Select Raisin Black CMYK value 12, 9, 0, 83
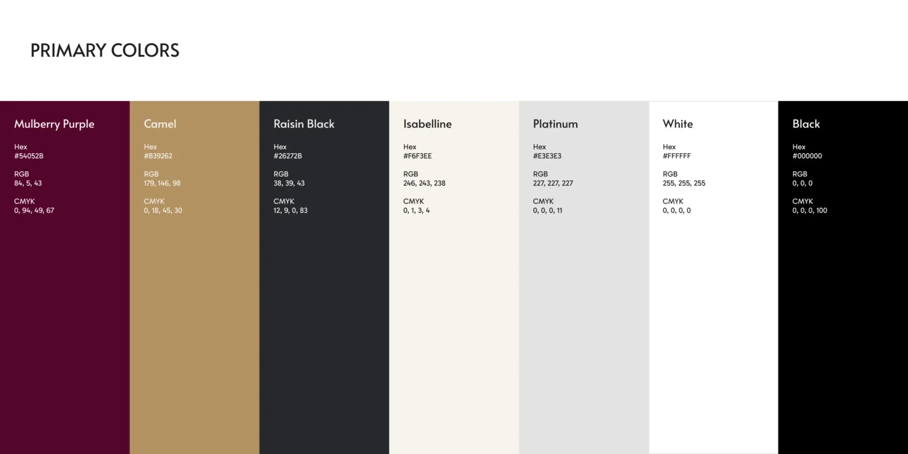Viewport: 908px width, 454px height. 290,210
